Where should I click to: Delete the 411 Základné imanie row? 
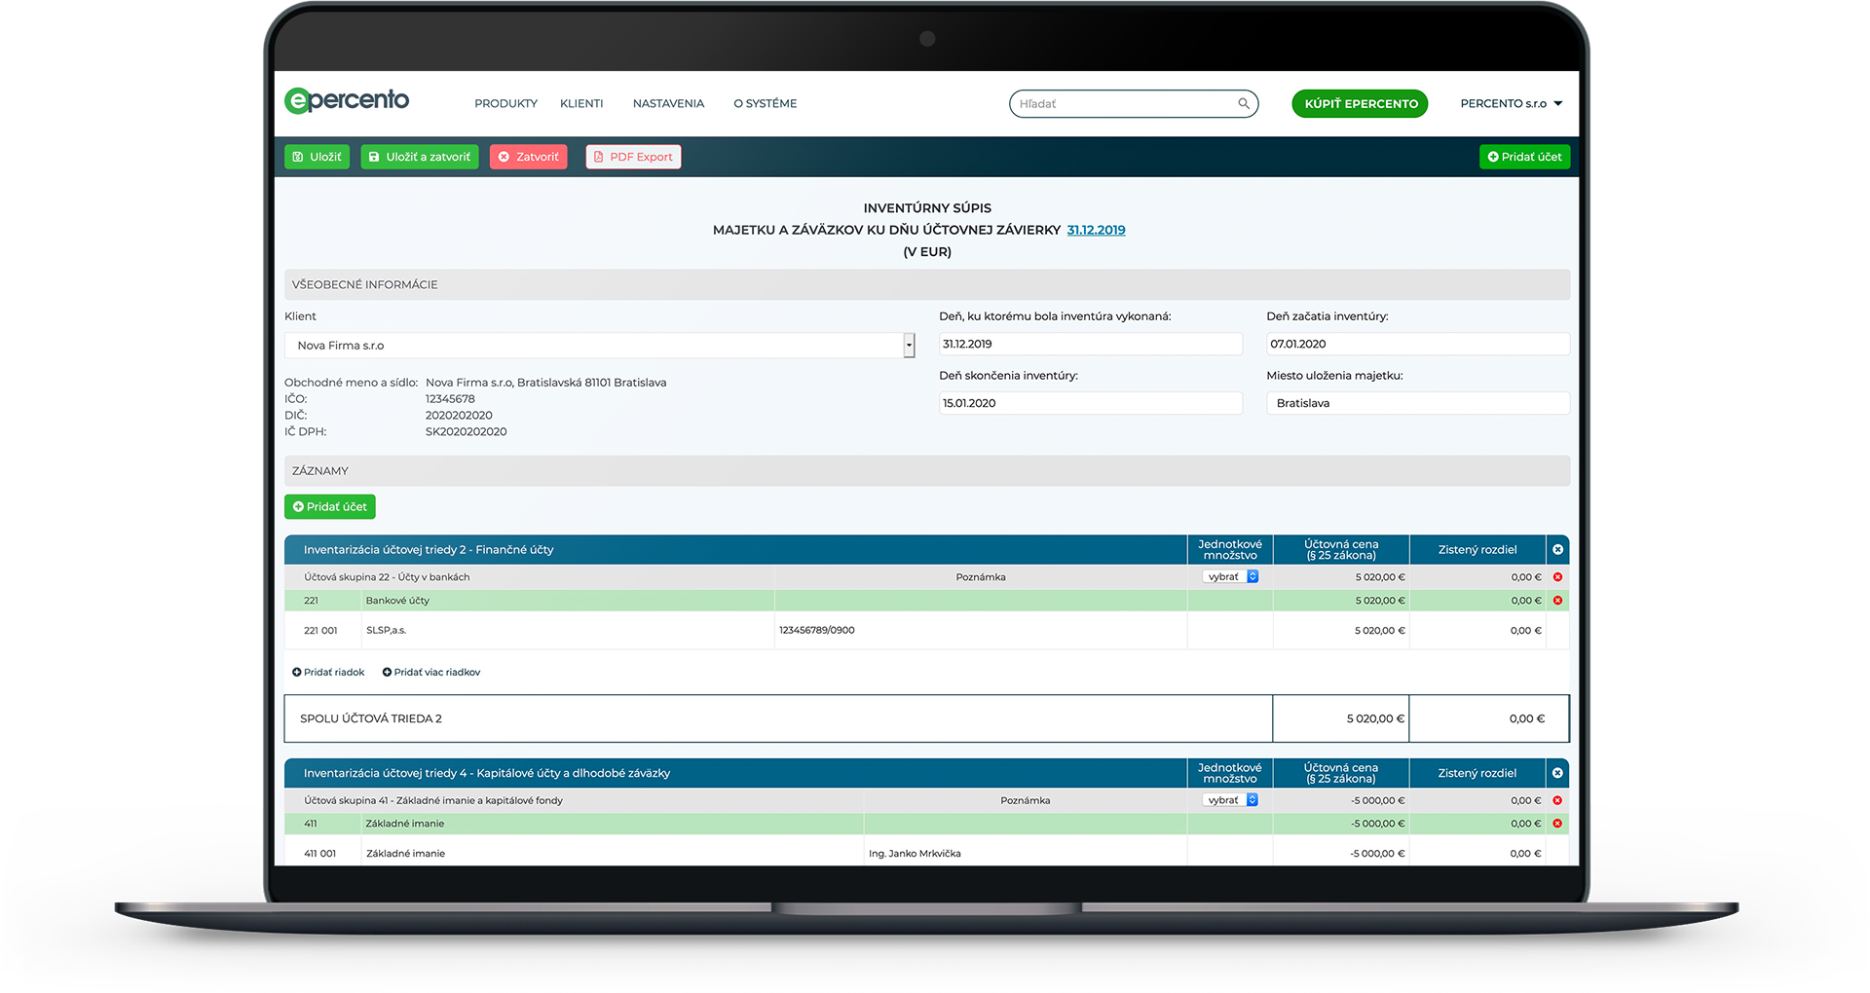pyautogui.click(x=1557, y=824)
